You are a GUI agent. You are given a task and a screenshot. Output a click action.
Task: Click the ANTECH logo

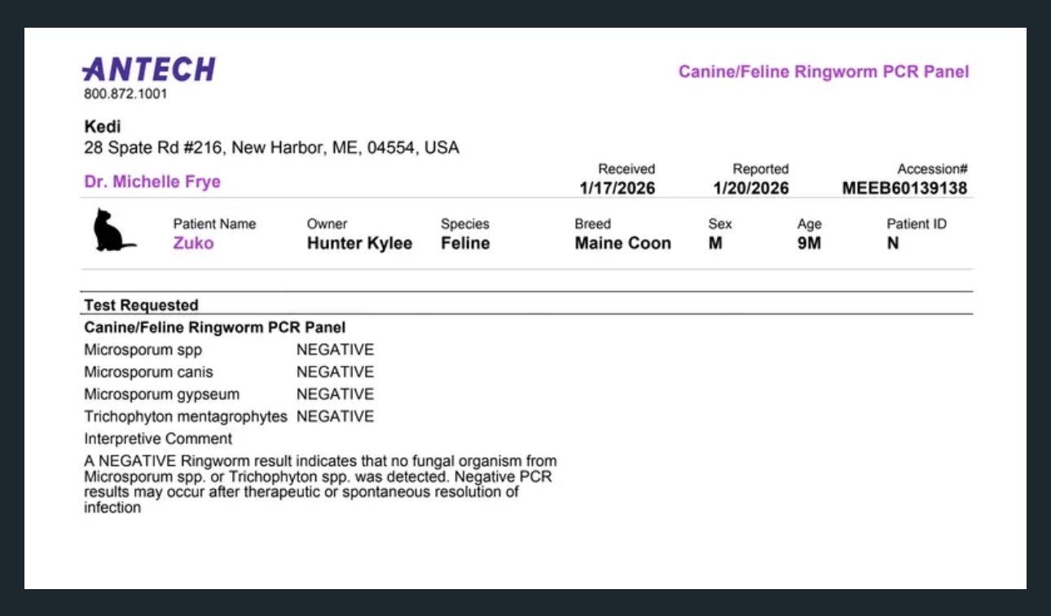[149, 69]
